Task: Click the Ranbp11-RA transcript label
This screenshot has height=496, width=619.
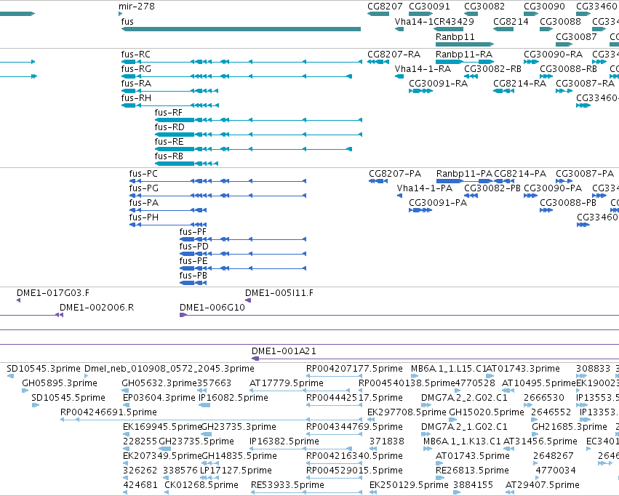Action: 464,54
